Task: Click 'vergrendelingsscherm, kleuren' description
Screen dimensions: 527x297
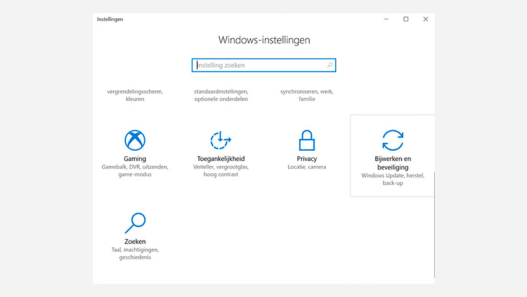Action: click(135, 95)
